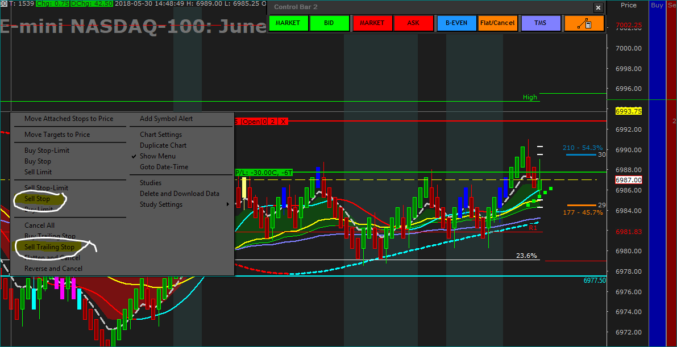Select Buy Stop order entry

[38, 161]
